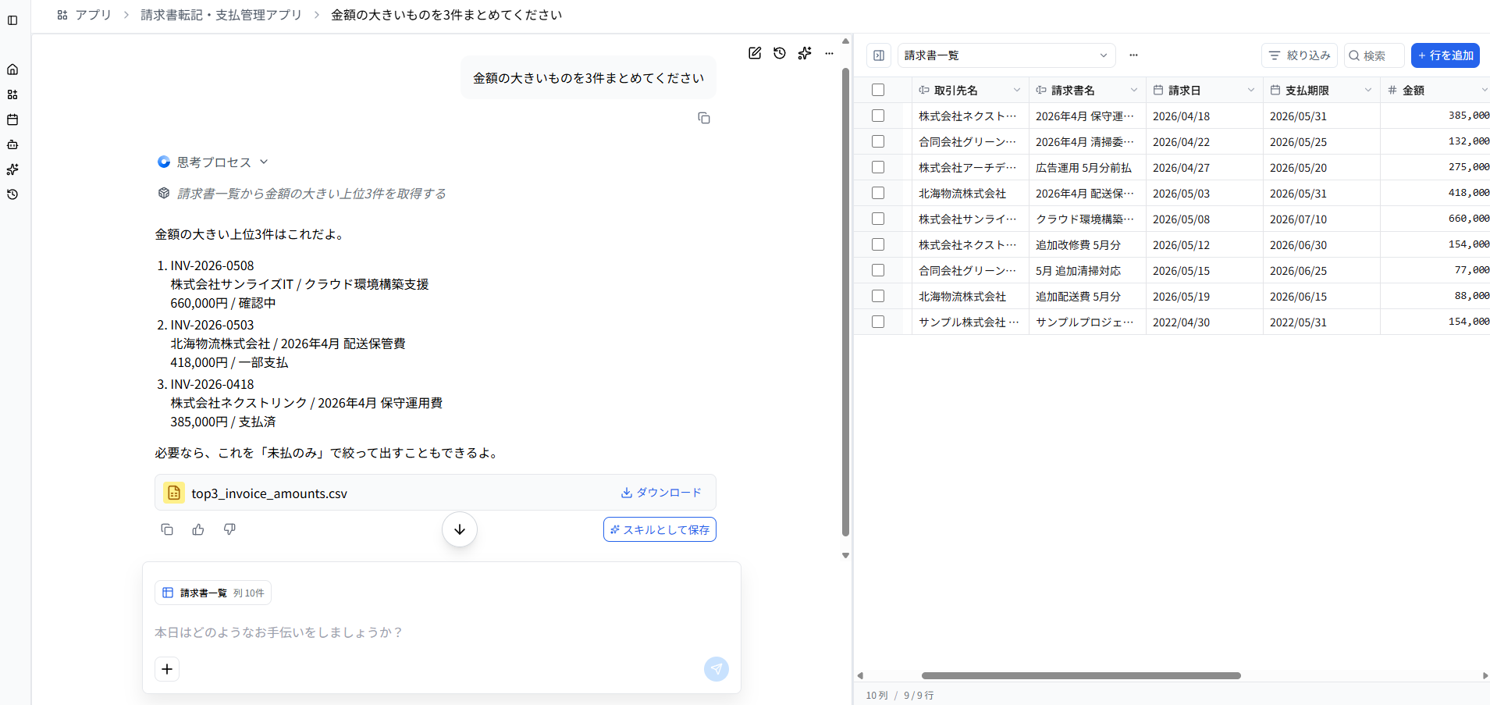The width and height of the screenshot is (1490, 705).
Task: Collapse the table side panel icon
Action: click(x=879, y=55)
